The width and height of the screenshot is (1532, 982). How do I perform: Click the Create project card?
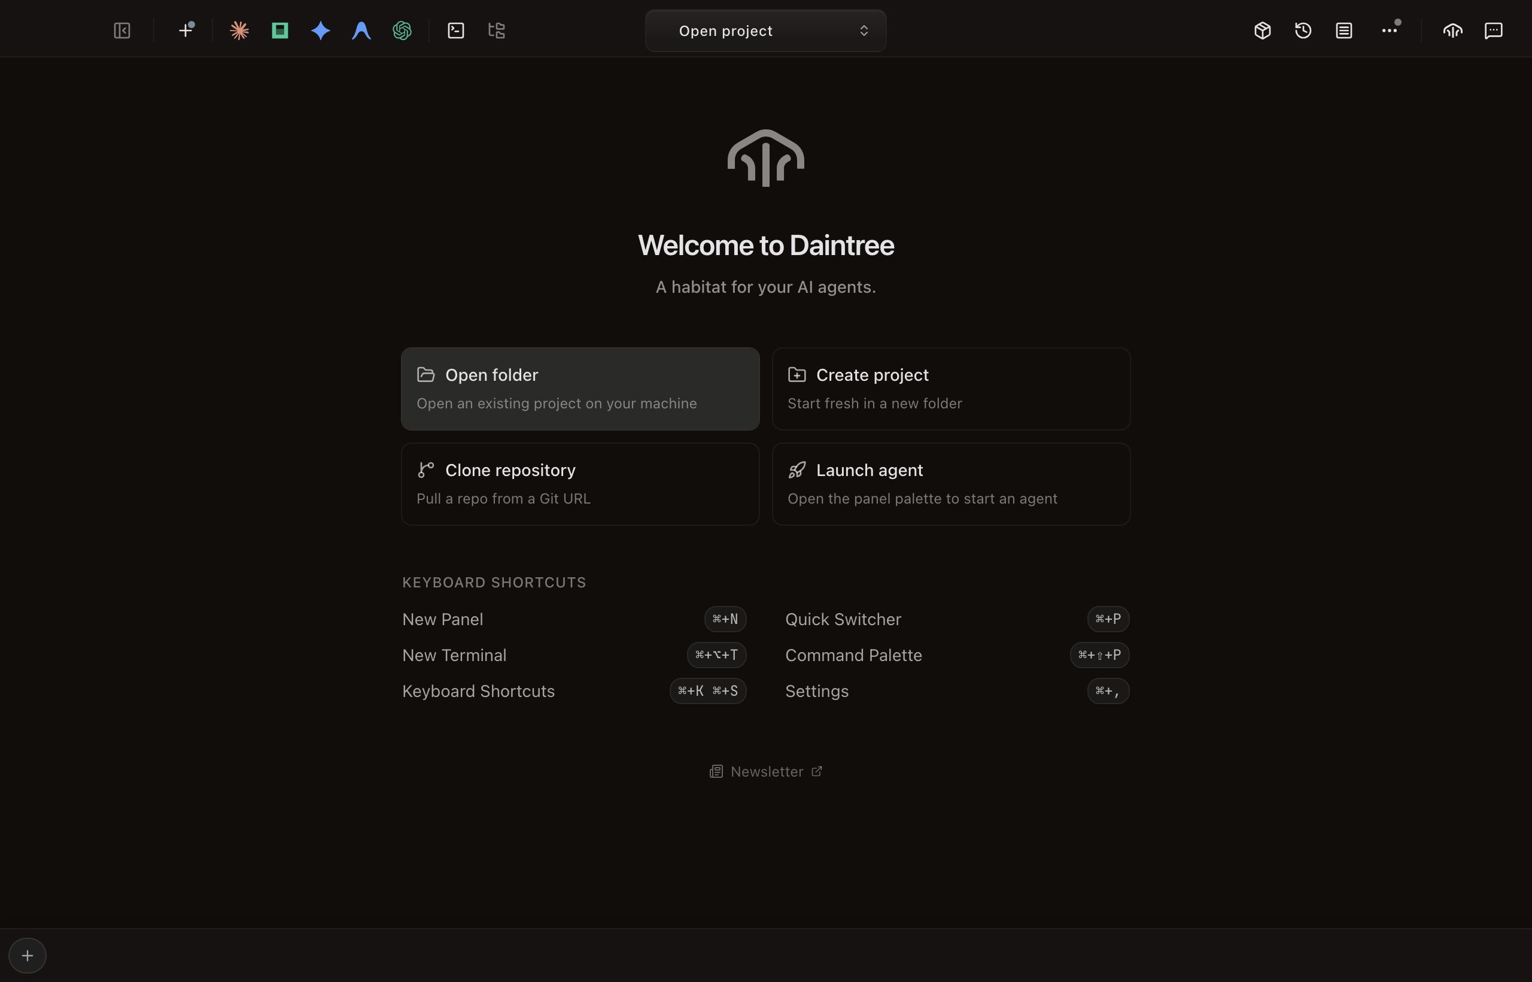tap(951, 389)
